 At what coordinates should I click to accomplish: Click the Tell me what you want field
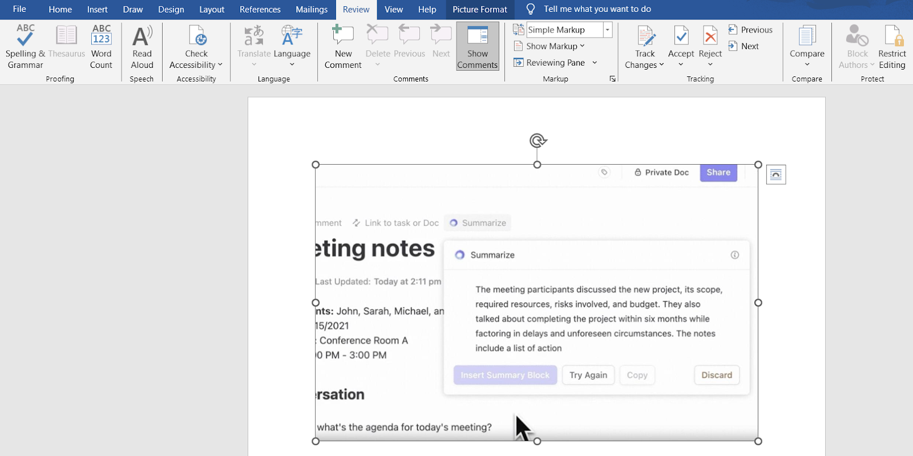tap(597, 9)
